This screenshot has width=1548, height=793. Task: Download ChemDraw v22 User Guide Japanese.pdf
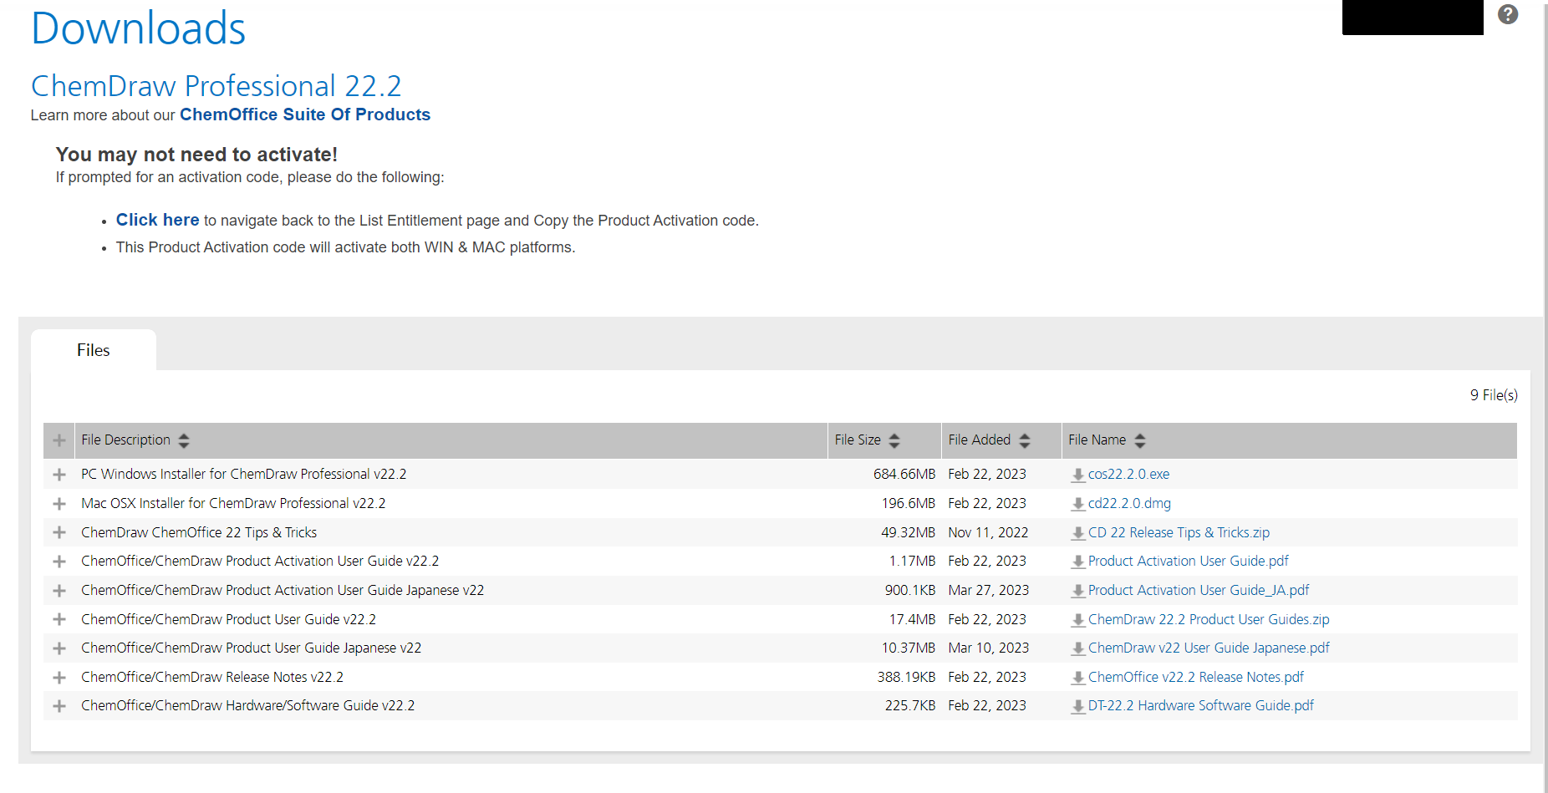[x=1209, y=648]
